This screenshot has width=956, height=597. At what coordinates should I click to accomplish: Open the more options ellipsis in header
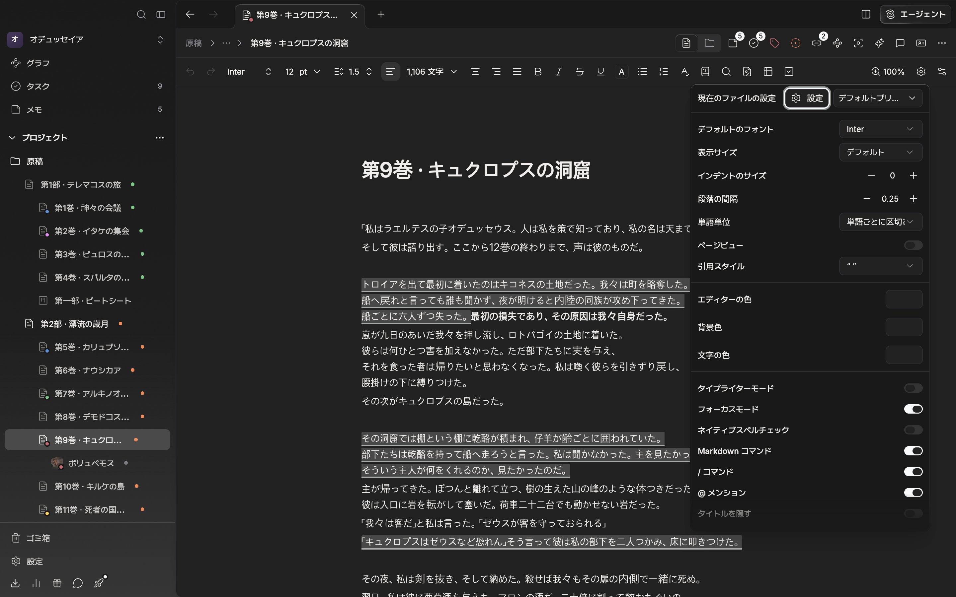[x=942, y=43]
